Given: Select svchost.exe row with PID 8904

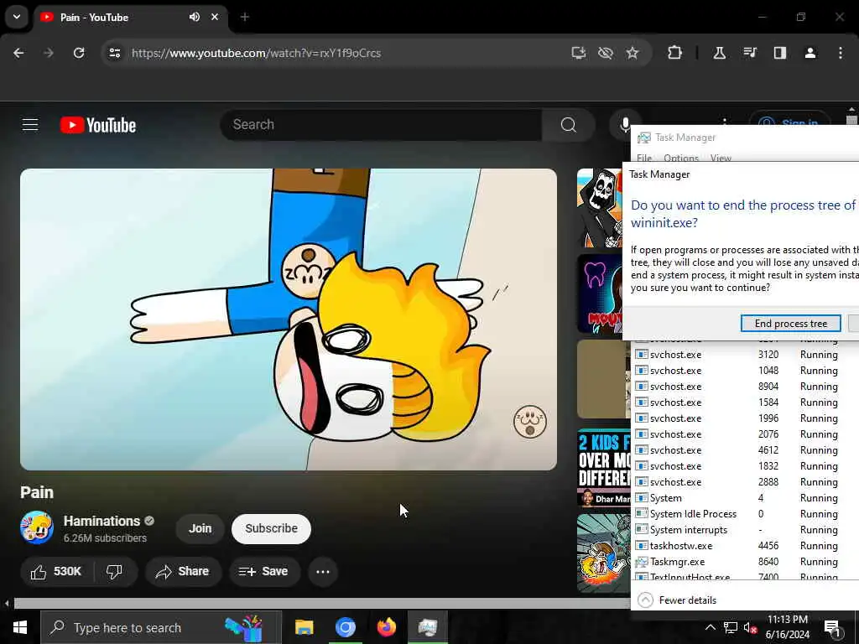Looking at the screenshot, I should click(x=746, y=387).
